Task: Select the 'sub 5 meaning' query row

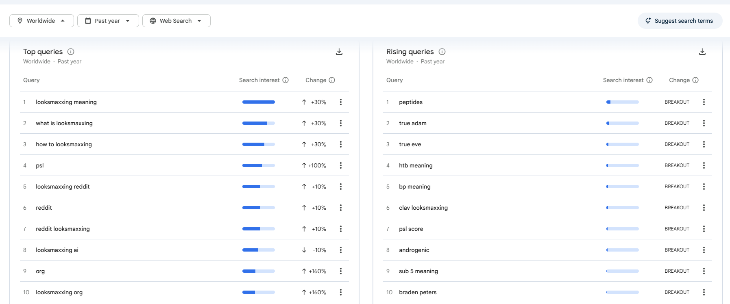Action: click(418, 271)
